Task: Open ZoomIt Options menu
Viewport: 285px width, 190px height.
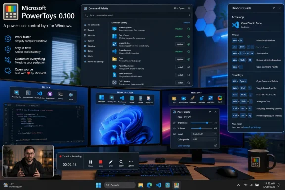Action: (x=131, y=163)
